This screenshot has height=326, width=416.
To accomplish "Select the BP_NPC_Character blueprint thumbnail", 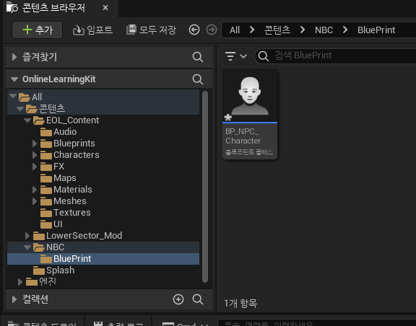I will point(250,114).
